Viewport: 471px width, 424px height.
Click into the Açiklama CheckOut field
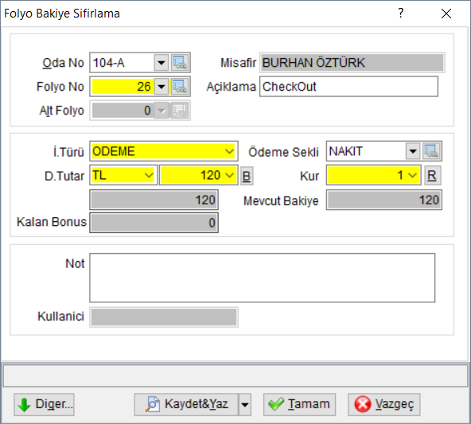348,87
